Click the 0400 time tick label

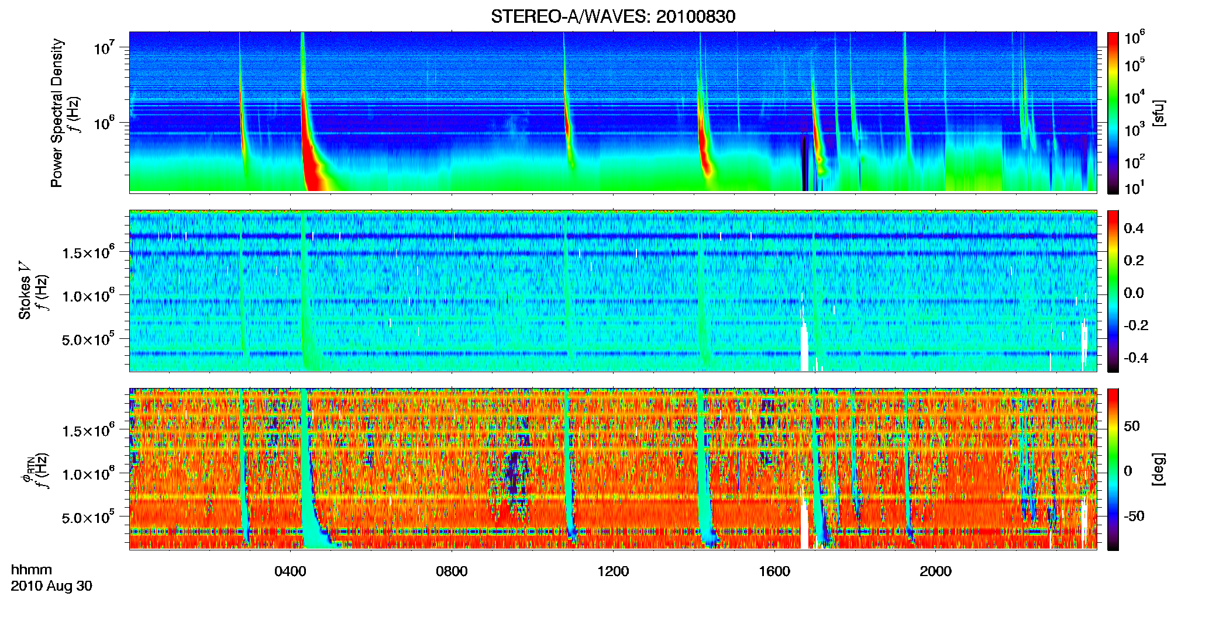pyautogui.click(x=290, y=571)
